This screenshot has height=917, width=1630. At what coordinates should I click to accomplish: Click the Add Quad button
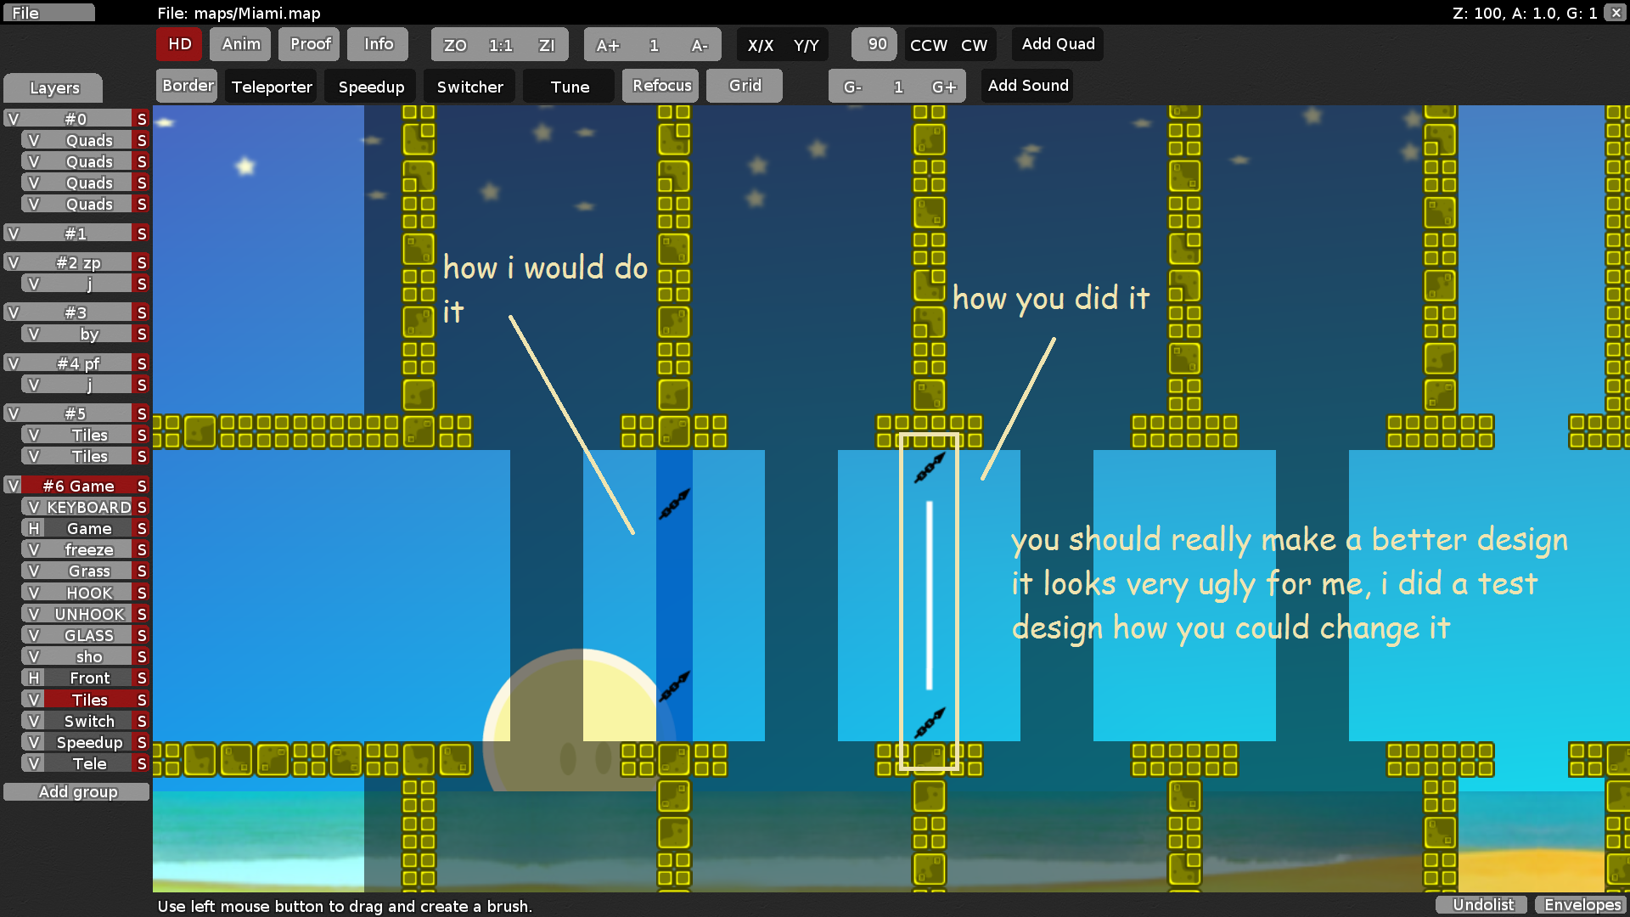pos(1058,44)
